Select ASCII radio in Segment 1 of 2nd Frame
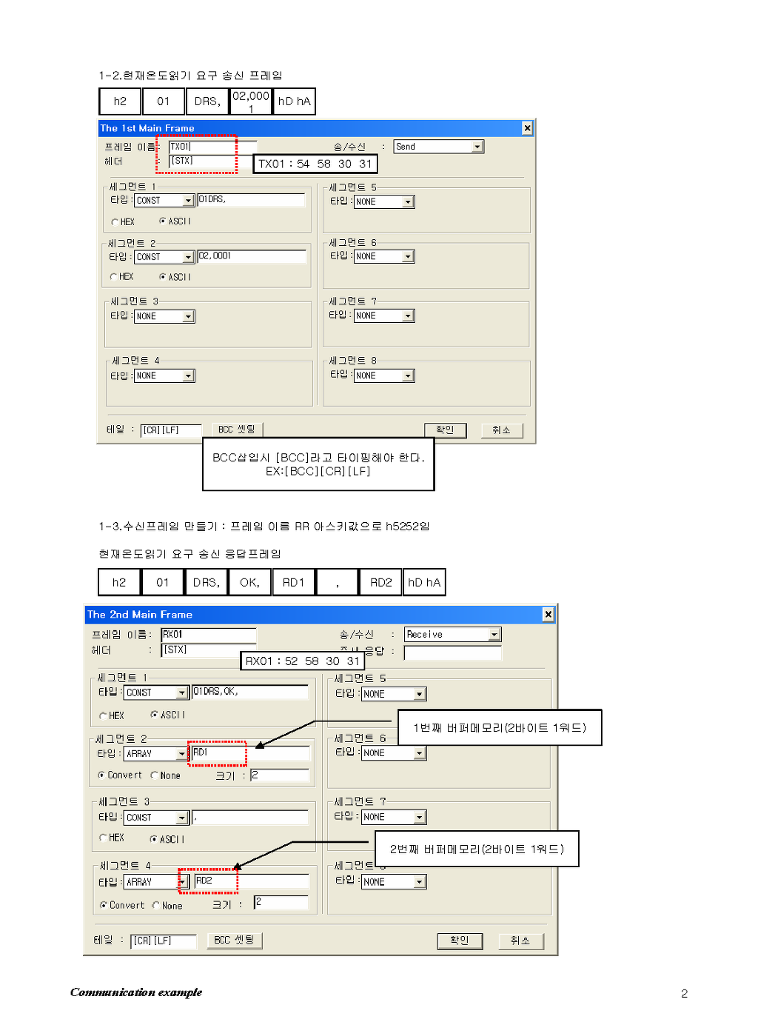The height and width of the screenshot is (1025, 758). click(x=154, y=715)
